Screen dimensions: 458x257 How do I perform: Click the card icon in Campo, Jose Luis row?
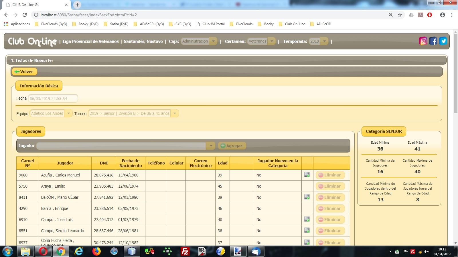point(307,219)
